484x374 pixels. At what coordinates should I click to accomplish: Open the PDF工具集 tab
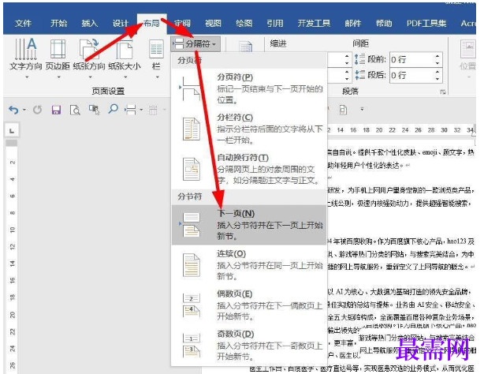pos(426,23)
